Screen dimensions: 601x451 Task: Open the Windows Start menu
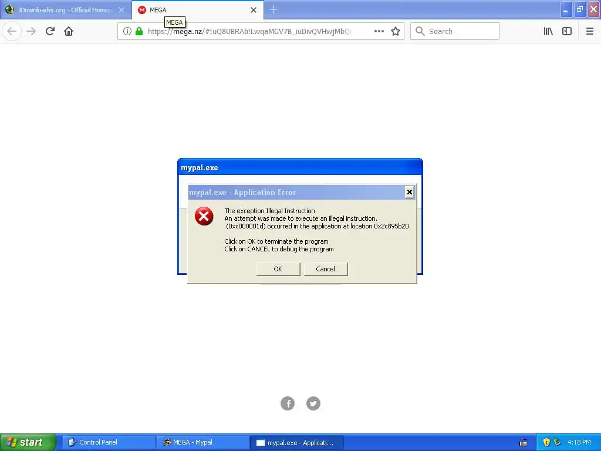[28, 443]
